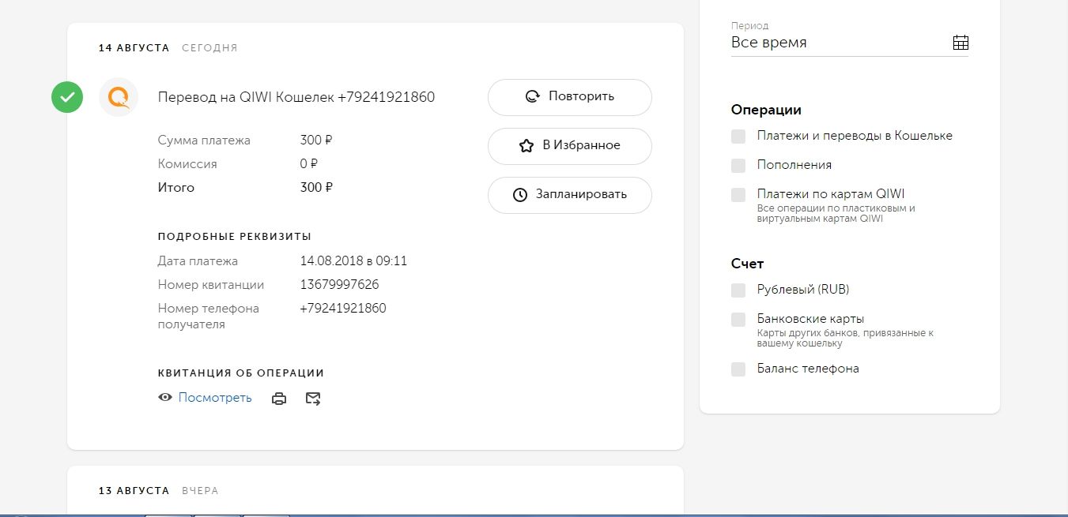Click the eye icon beside Посмотреть
The width and height of the screenshot is (1068, 517).
pos(165,398)
